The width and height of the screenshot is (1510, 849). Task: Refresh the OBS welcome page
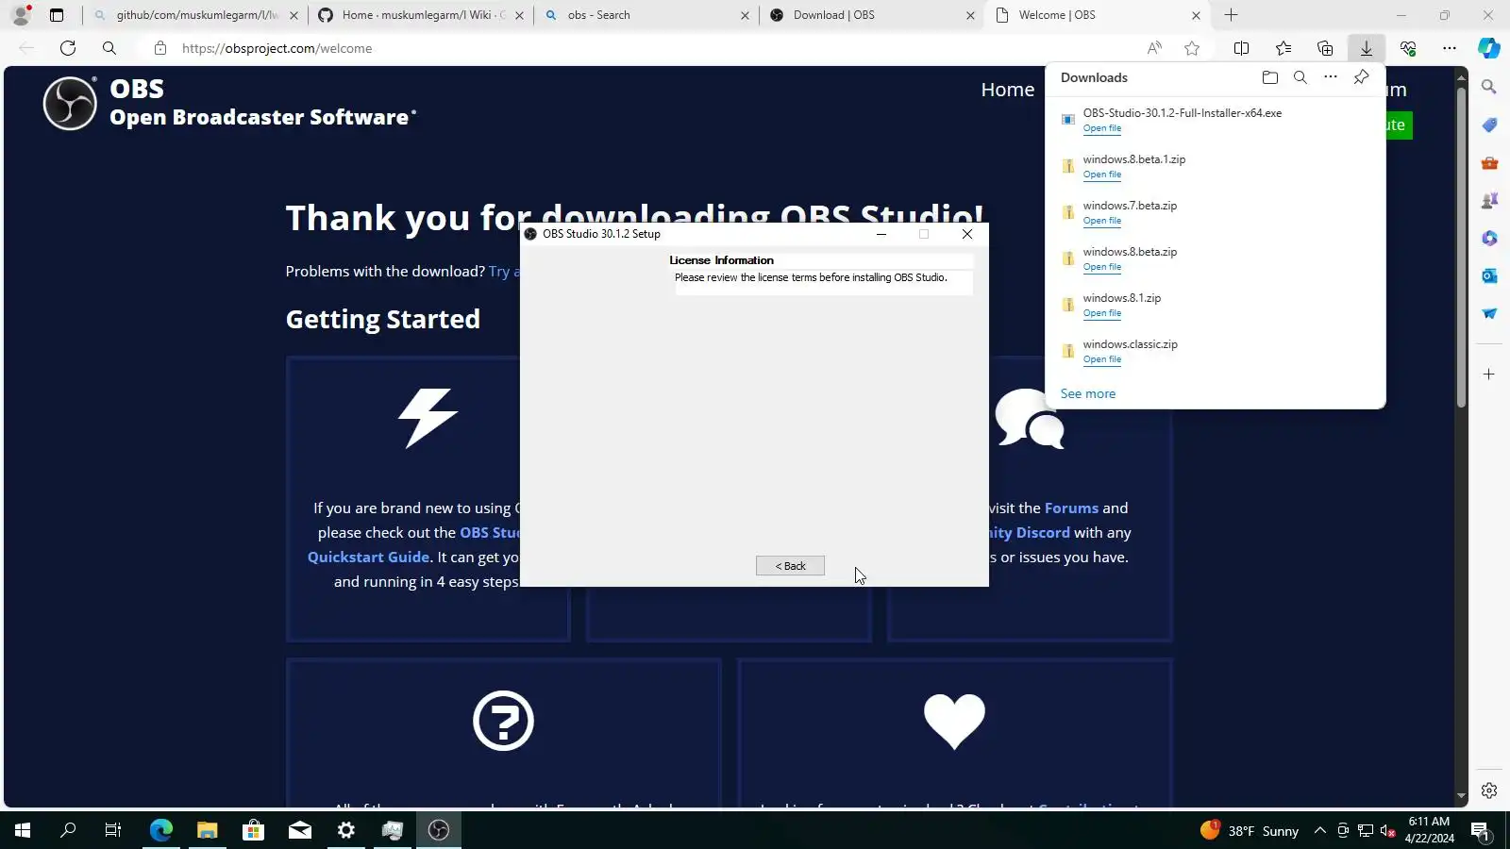point(68,48)
